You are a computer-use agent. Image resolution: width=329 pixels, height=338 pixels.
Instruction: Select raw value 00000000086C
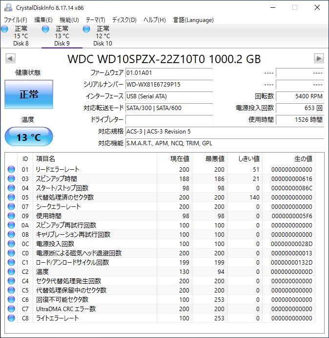[x=291, y=188]
